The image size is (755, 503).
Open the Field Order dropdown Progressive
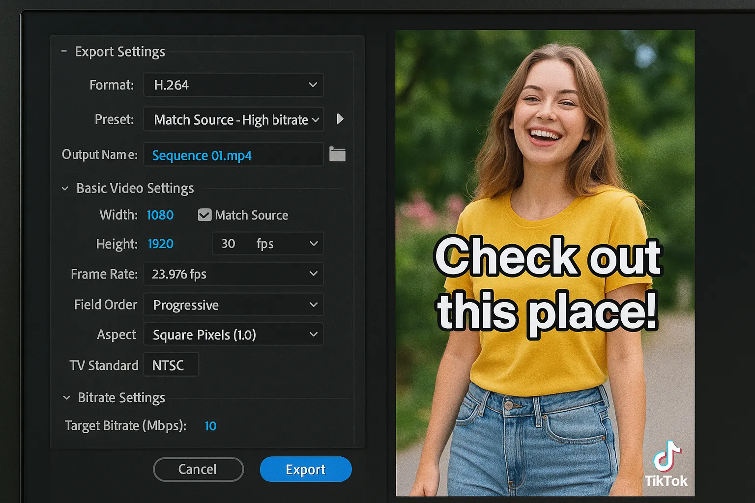pos(233,305)
